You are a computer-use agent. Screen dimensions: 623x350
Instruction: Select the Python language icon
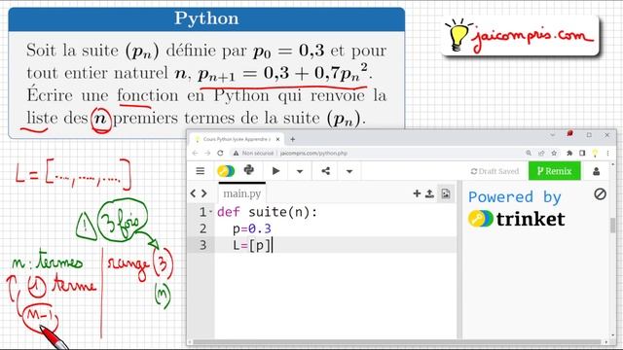tap(249, 170)
